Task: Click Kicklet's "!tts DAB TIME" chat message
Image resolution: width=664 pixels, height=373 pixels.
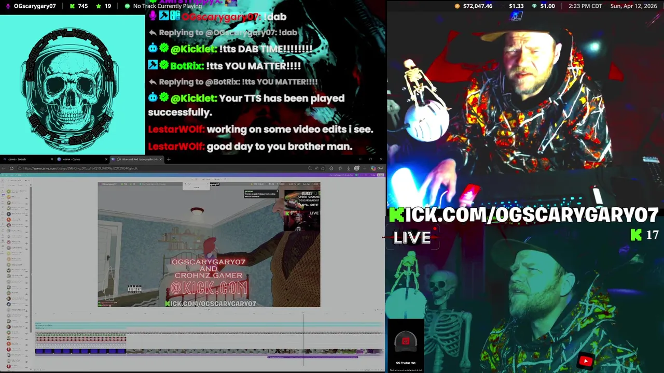Action: 230,49
